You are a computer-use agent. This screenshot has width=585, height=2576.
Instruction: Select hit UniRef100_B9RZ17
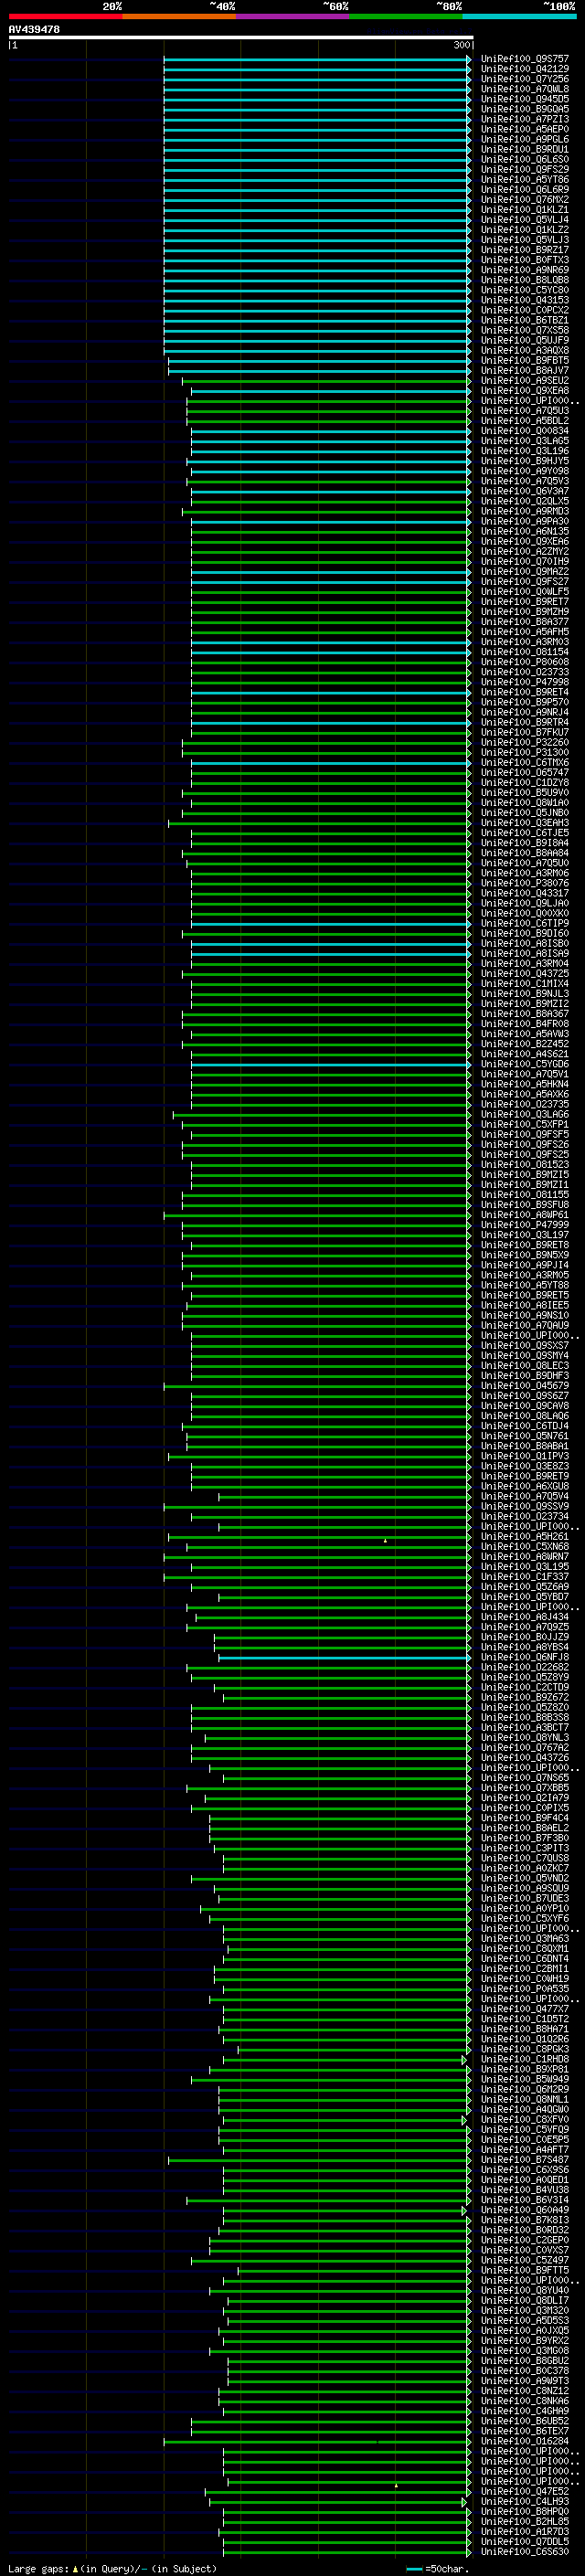pos(525,250)
